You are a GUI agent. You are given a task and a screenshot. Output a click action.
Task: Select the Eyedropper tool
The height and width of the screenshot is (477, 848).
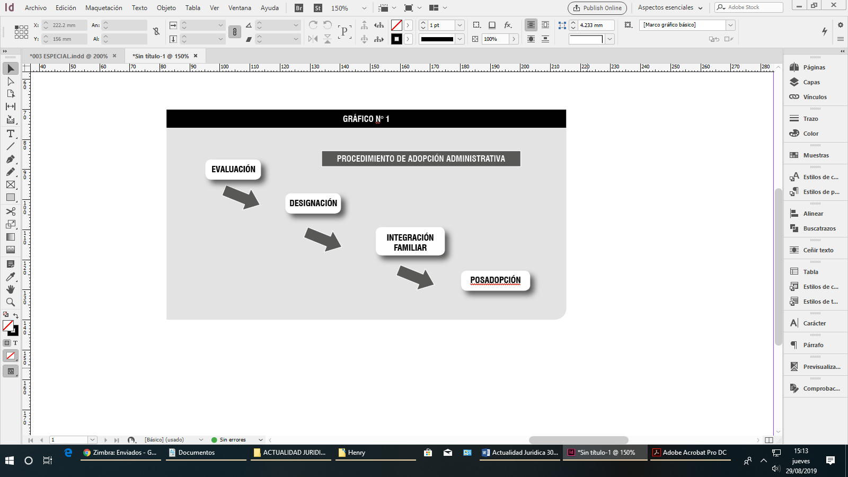tap(11, 277)
